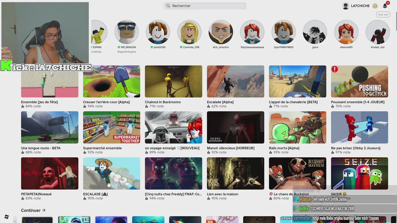This screenshot has height=223, width=397.
Task: Open L'appel de la chevalerie thumbnail
Action: point(297,81)
